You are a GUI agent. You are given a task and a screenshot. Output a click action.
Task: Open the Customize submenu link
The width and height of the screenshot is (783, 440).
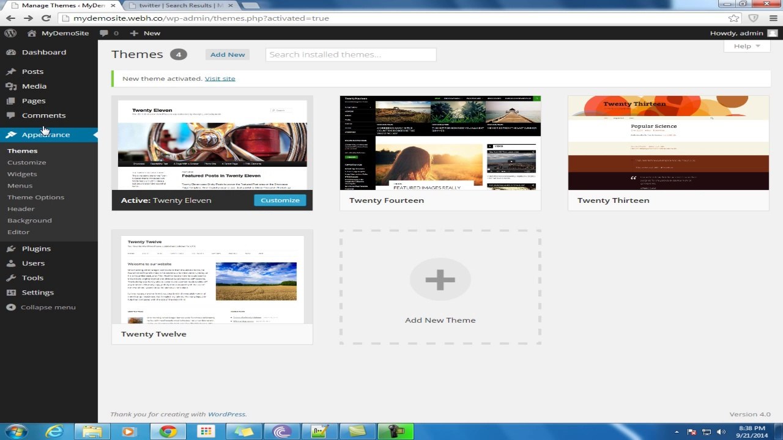(x=26, y=163)
